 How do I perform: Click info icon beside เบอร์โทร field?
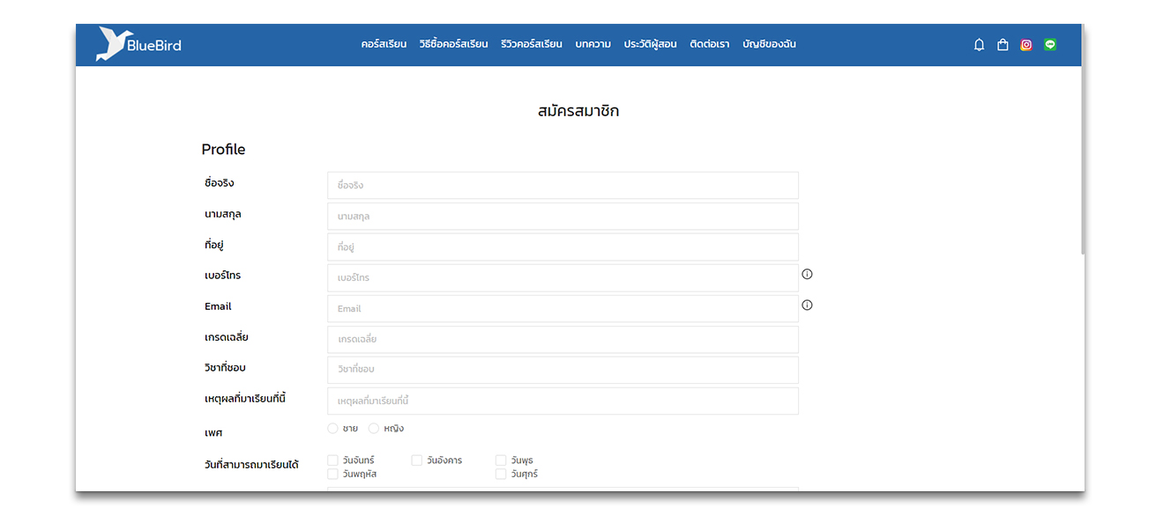[807, 274]
